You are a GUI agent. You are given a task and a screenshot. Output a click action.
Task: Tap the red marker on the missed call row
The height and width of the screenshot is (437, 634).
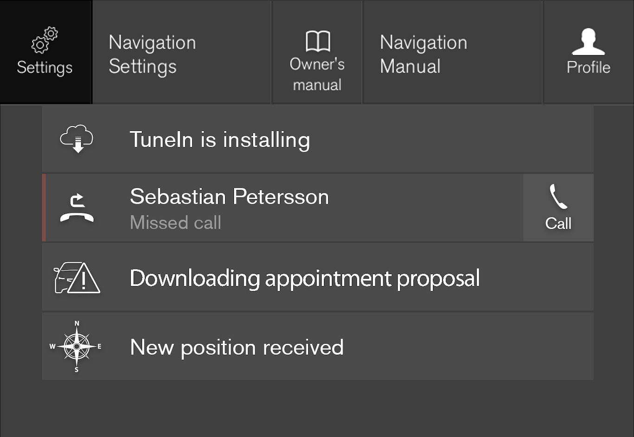44,208
